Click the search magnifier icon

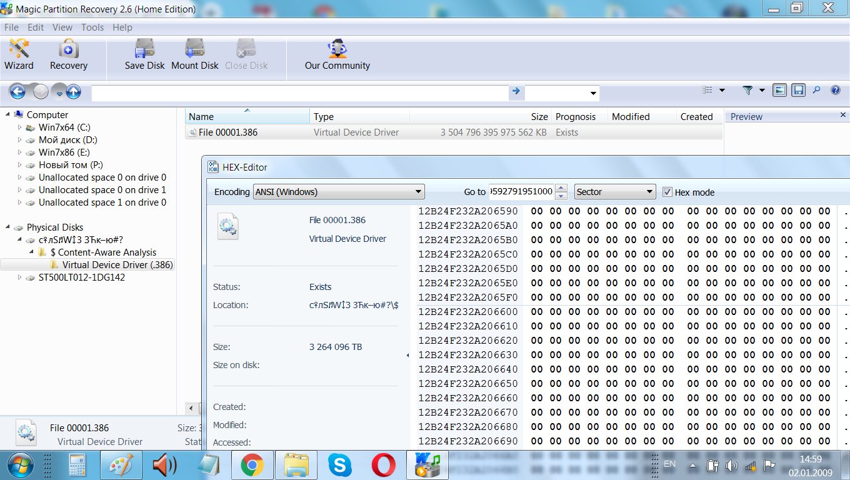pyautogui.click(x=816, y=91)
